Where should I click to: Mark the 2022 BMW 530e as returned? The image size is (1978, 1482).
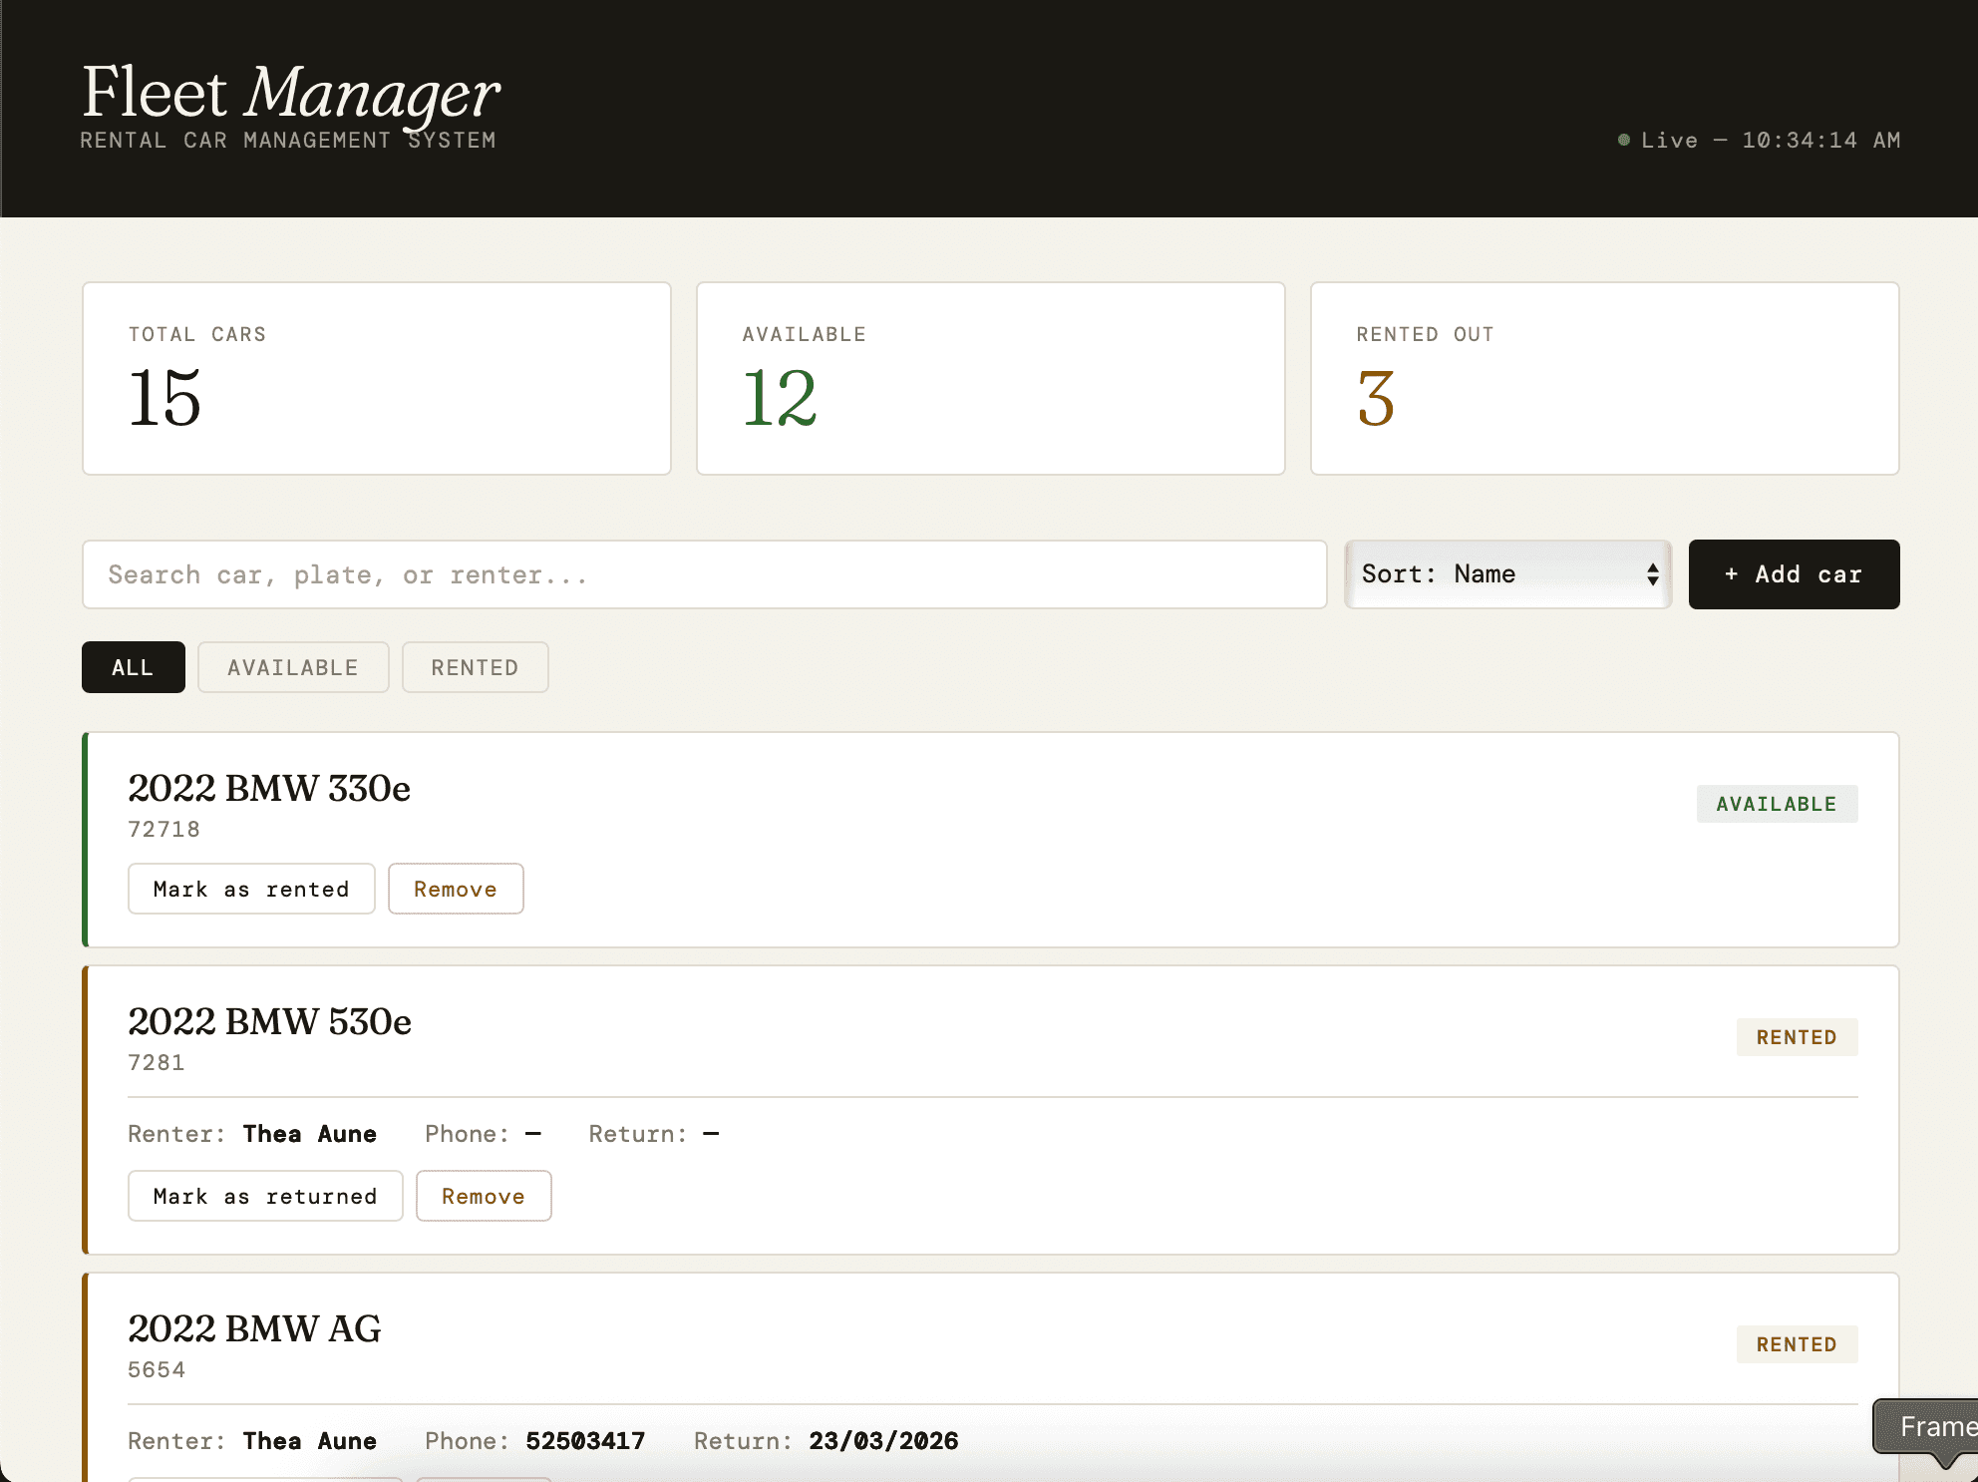pos(265,1196)
